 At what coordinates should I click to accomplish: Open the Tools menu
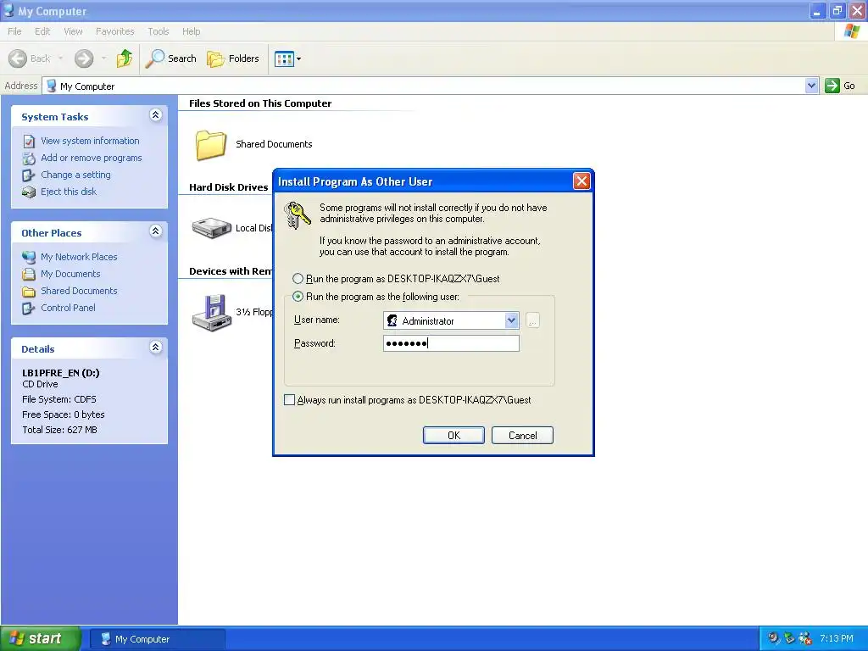click(159, 31)
